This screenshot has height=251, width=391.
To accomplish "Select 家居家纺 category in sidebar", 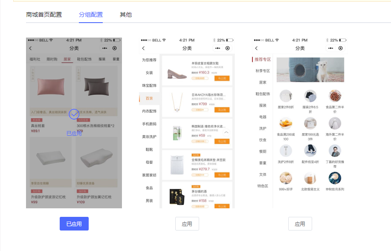I will point(149,175).
